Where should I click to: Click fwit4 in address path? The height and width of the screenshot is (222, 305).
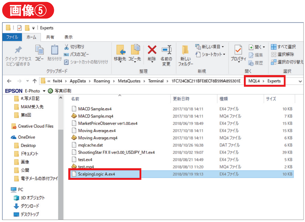point(58,81)
